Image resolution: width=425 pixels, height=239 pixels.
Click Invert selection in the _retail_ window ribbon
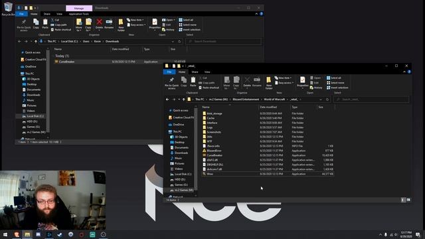click(337, 88)
